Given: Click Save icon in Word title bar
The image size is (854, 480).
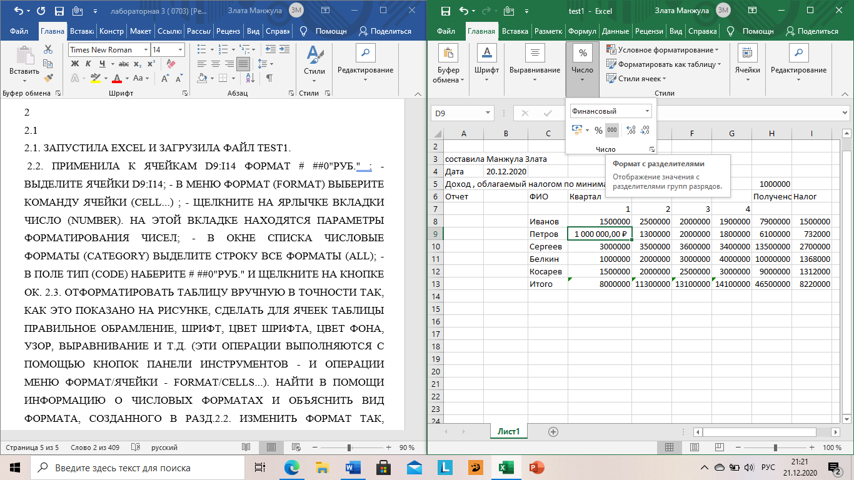Looking at the screenshot, I should (59, 11).
